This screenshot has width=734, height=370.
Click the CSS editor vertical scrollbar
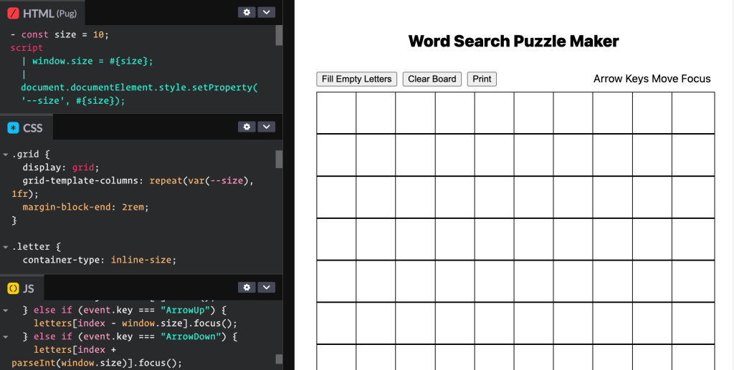279,159
